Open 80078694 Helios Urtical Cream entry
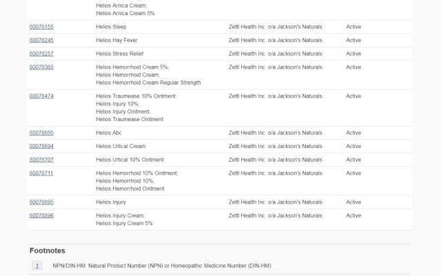This screenshot has width=441, height=276. (41, 147)
